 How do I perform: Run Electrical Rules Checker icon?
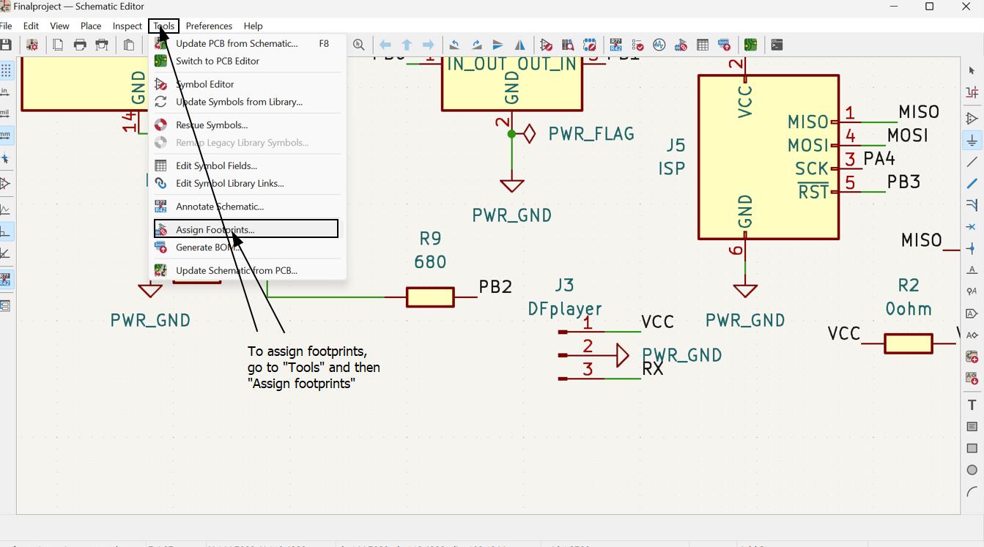pos(637,45)
